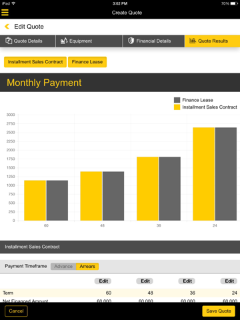Viewport: 240px width, 320px height.
Task: Click the Monthly Payment heading
Action: 44,83
